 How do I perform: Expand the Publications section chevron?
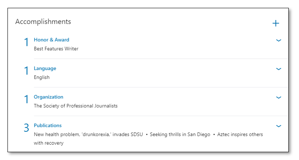pos(279,126)
